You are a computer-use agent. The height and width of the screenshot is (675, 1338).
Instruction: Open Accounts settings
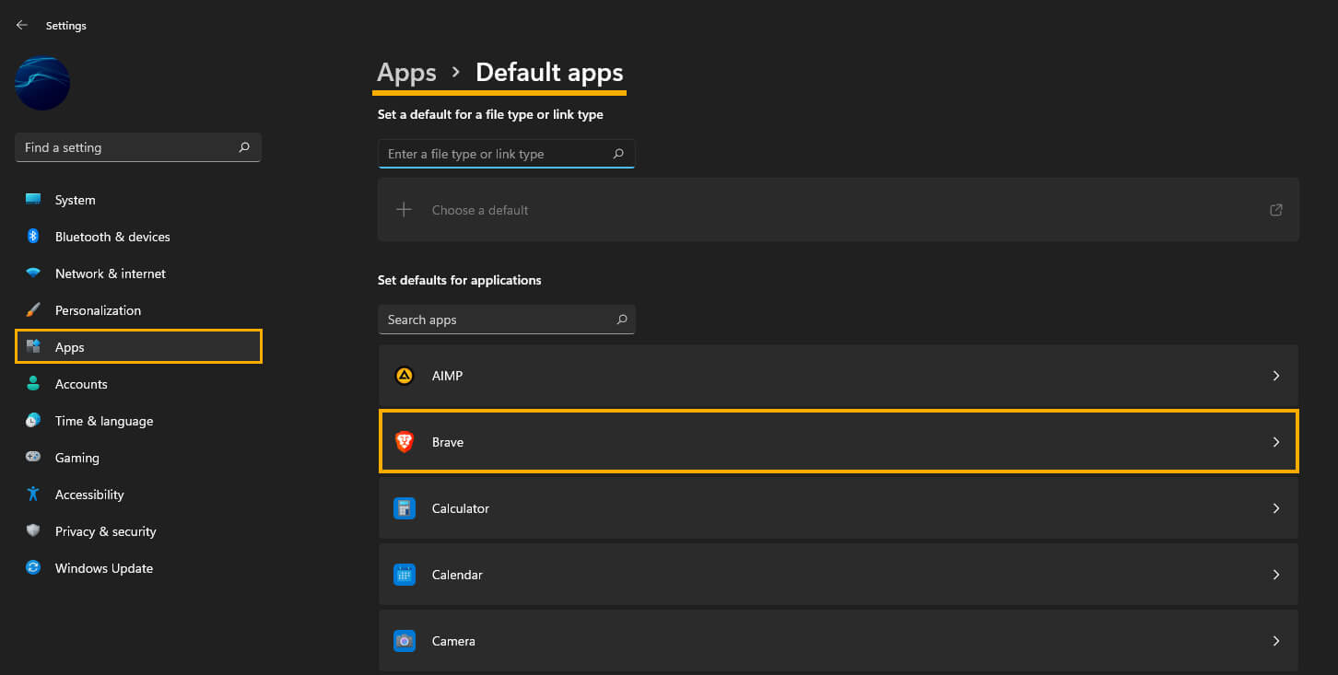tap(138, 384)
